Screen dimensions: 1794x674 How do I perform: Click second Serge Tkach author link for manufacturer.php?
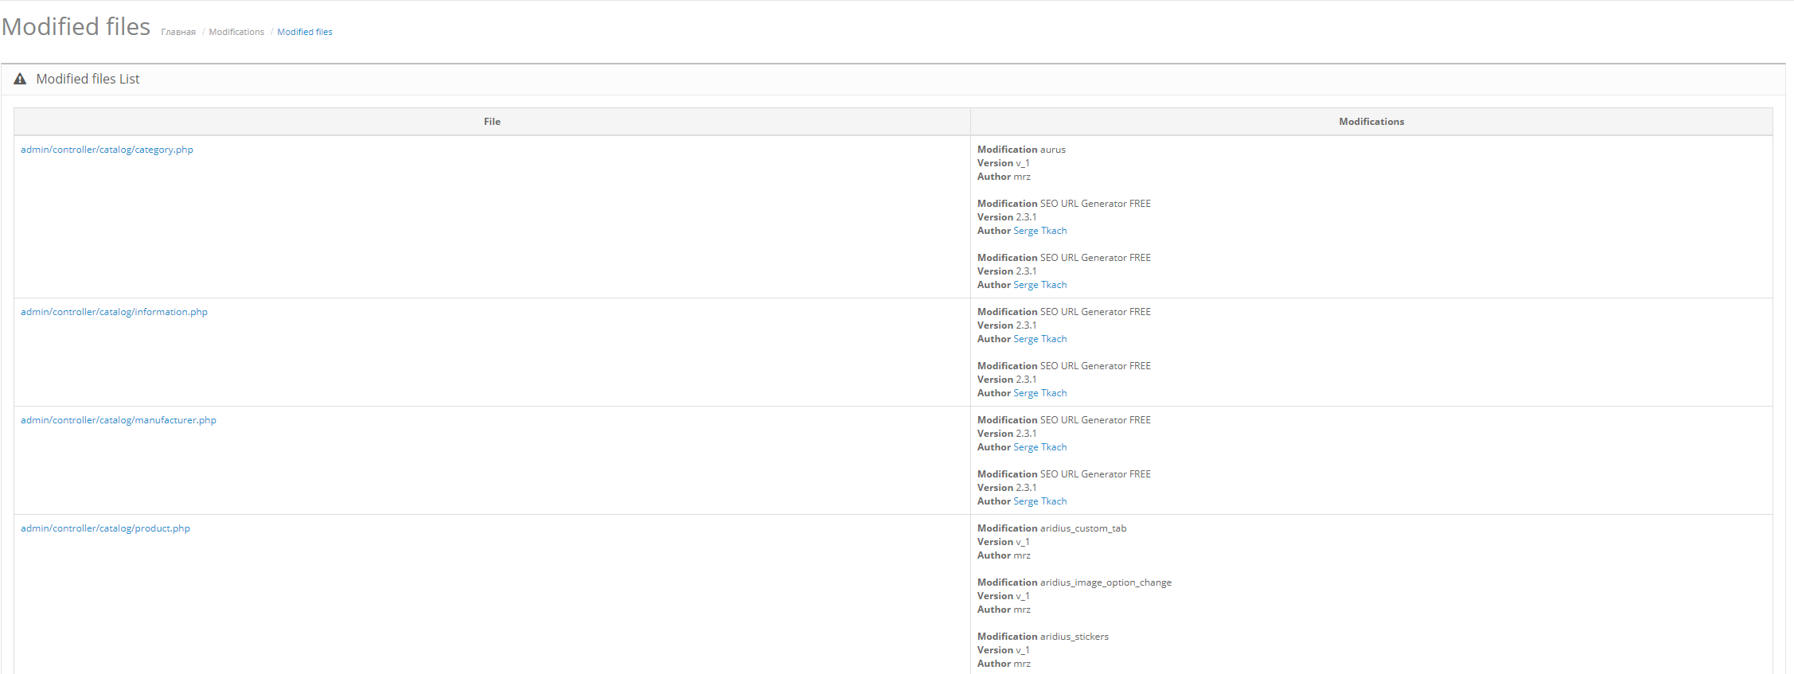(1039, 501)
